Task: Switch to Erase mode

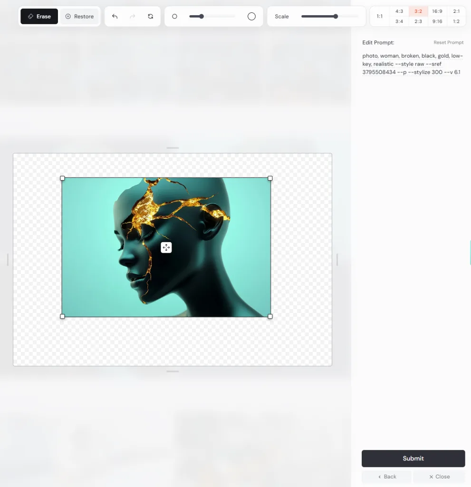Action: [x=39, y=16]
